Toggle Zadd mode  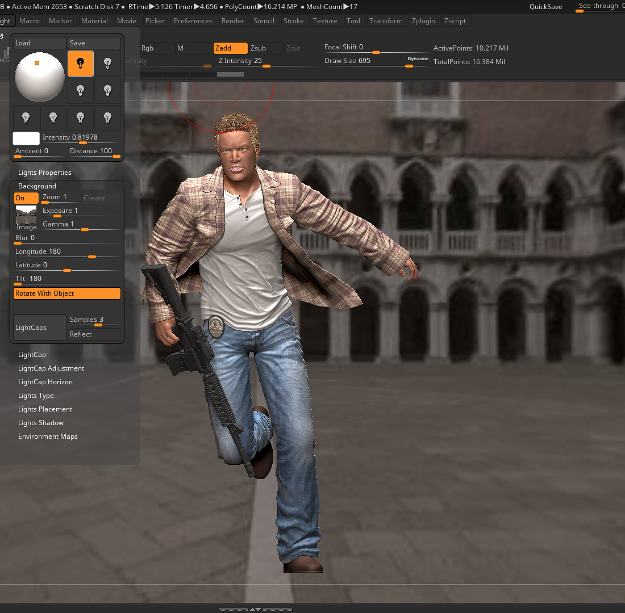(x=230, y=48)
